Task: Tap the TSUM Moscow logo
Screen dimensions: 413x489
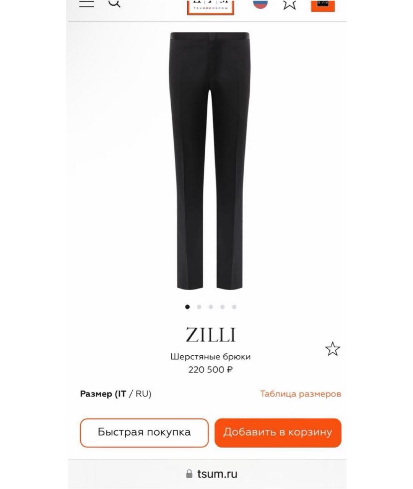Action: point(210,6)
